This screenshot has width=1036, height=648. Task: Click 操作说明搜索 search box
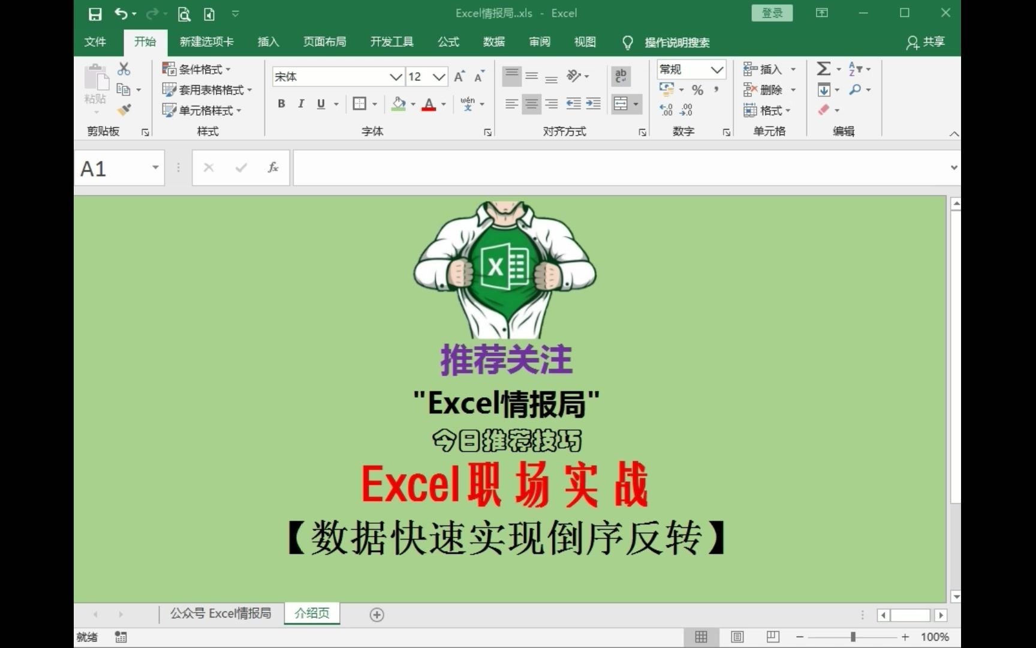click(677, 42)
